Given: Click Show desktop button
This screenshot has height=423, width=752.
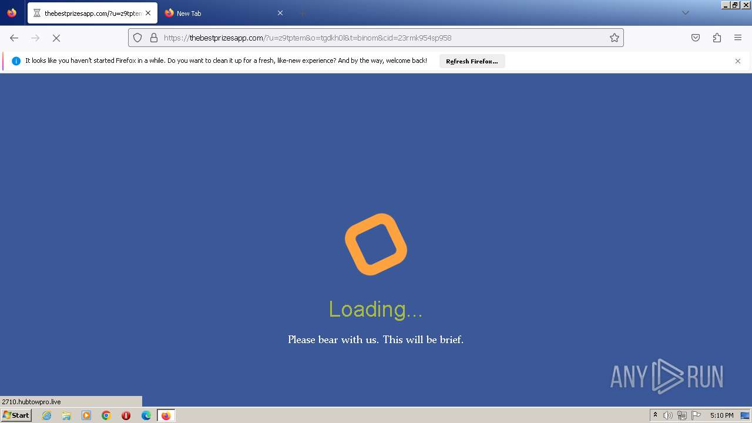Looking at the screenshot, I should coord(745,415).
